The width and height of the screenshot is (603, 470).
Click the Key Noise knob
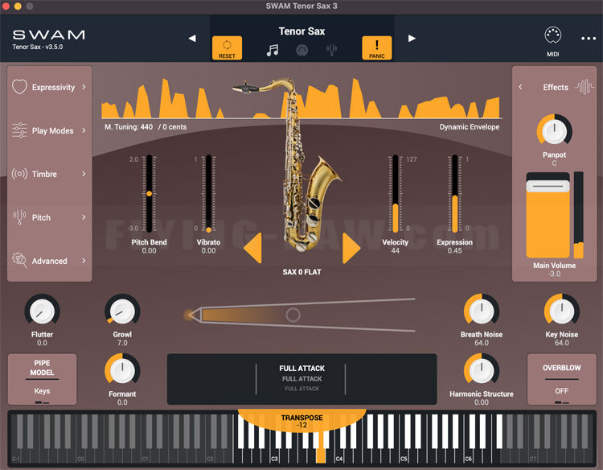point(561,311)
